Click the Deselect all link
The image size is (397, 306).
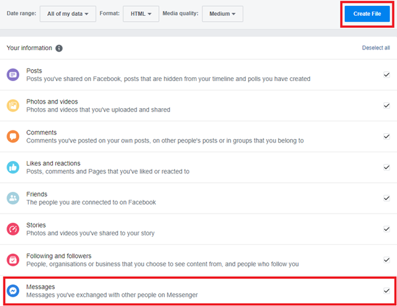point(376,48)
